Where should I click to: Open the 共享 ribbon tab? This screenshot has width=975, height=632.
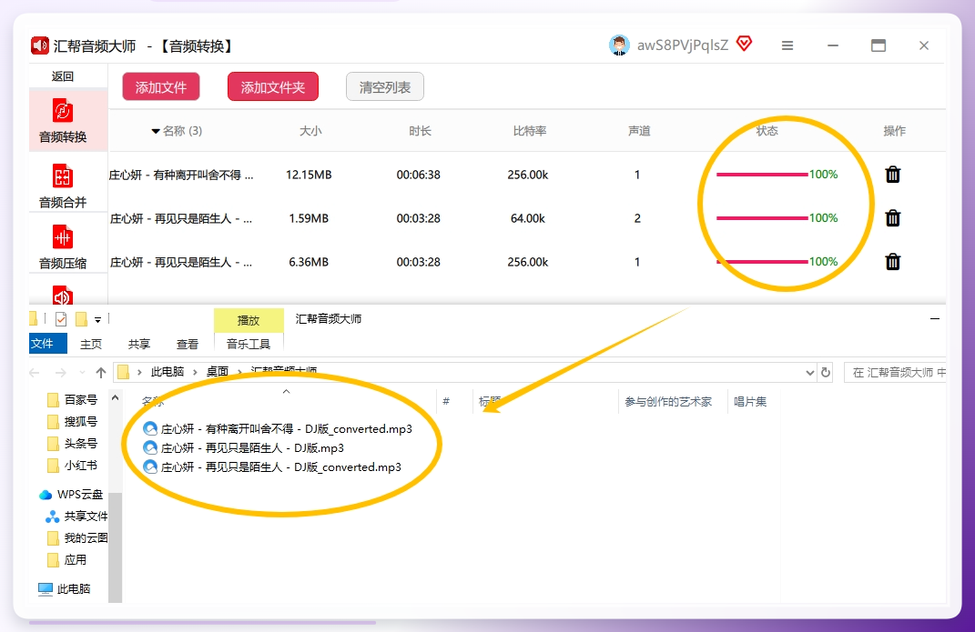138,344
